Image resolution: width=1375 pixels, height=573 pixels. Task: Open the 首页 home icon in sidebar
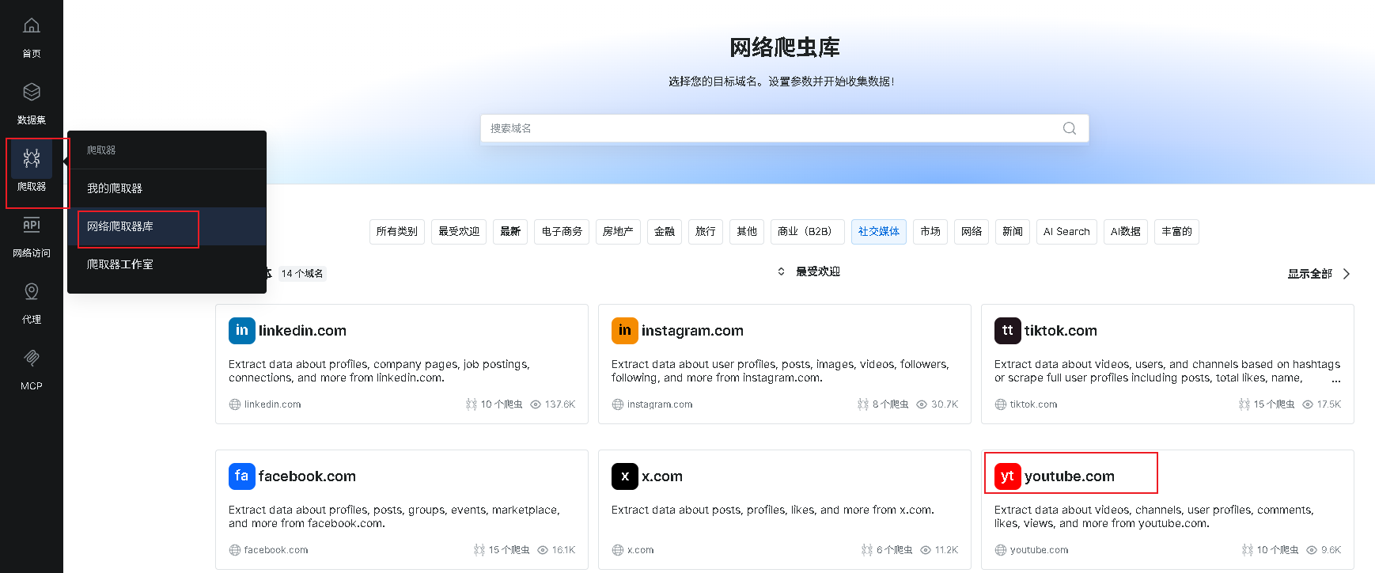click(32, 25)
